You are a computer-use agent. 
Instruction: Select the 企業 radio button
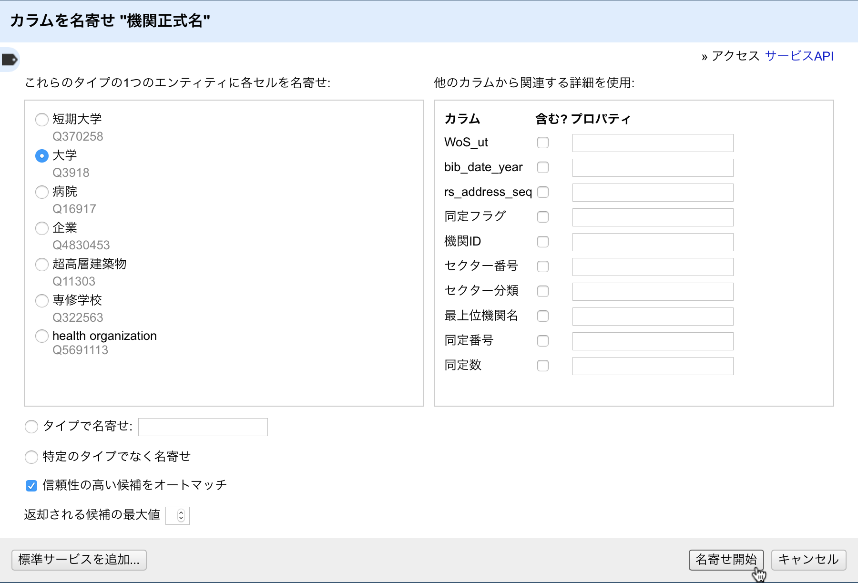tap(42, 228)
